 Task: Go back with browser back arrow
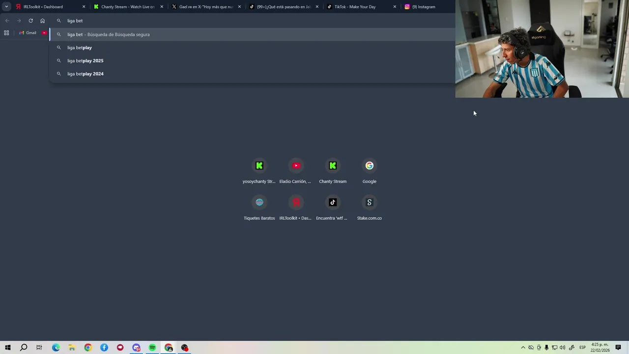(7, 21)
